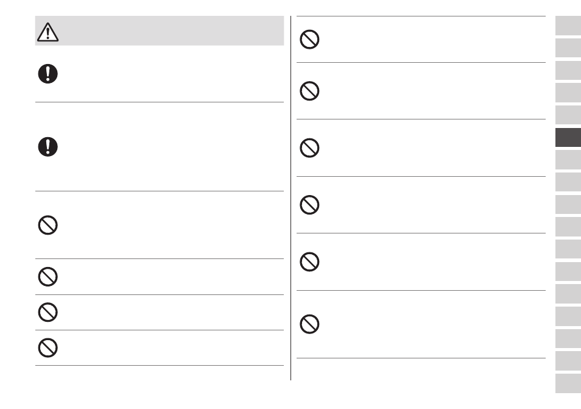This screenshot has width=581, height=409.
Task: Switch to tab directly above dark tab
Action: coord(568,115)
